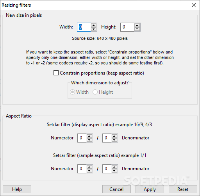Increase Width value with up arrow
Viewport: 200px width, 196px height.
[94, 25]
